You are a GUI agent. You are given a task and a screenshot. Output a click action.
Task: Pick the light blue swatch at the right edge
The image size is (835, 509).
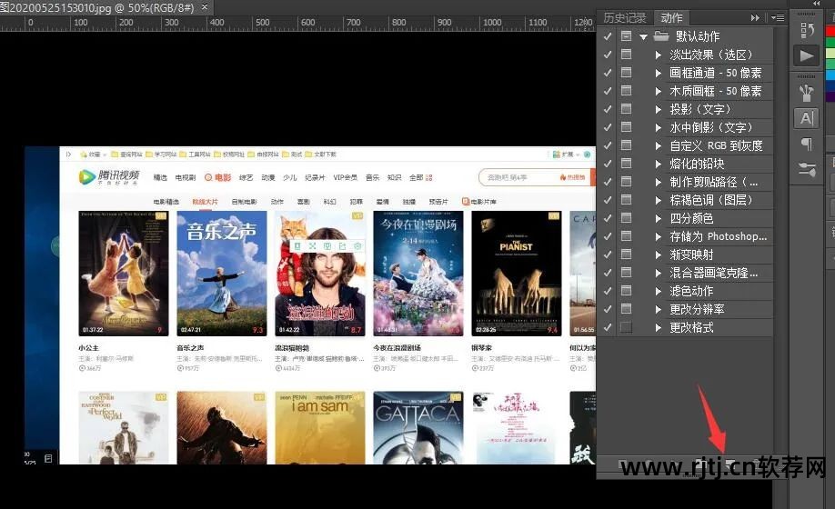tap(830, 75)
